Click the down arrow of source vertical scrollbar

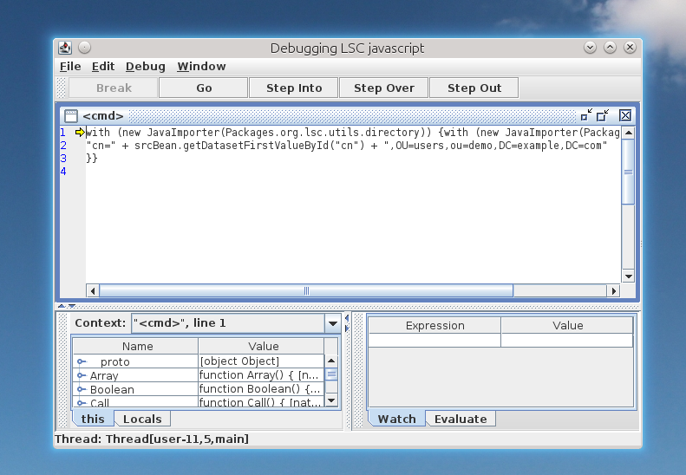628,276
